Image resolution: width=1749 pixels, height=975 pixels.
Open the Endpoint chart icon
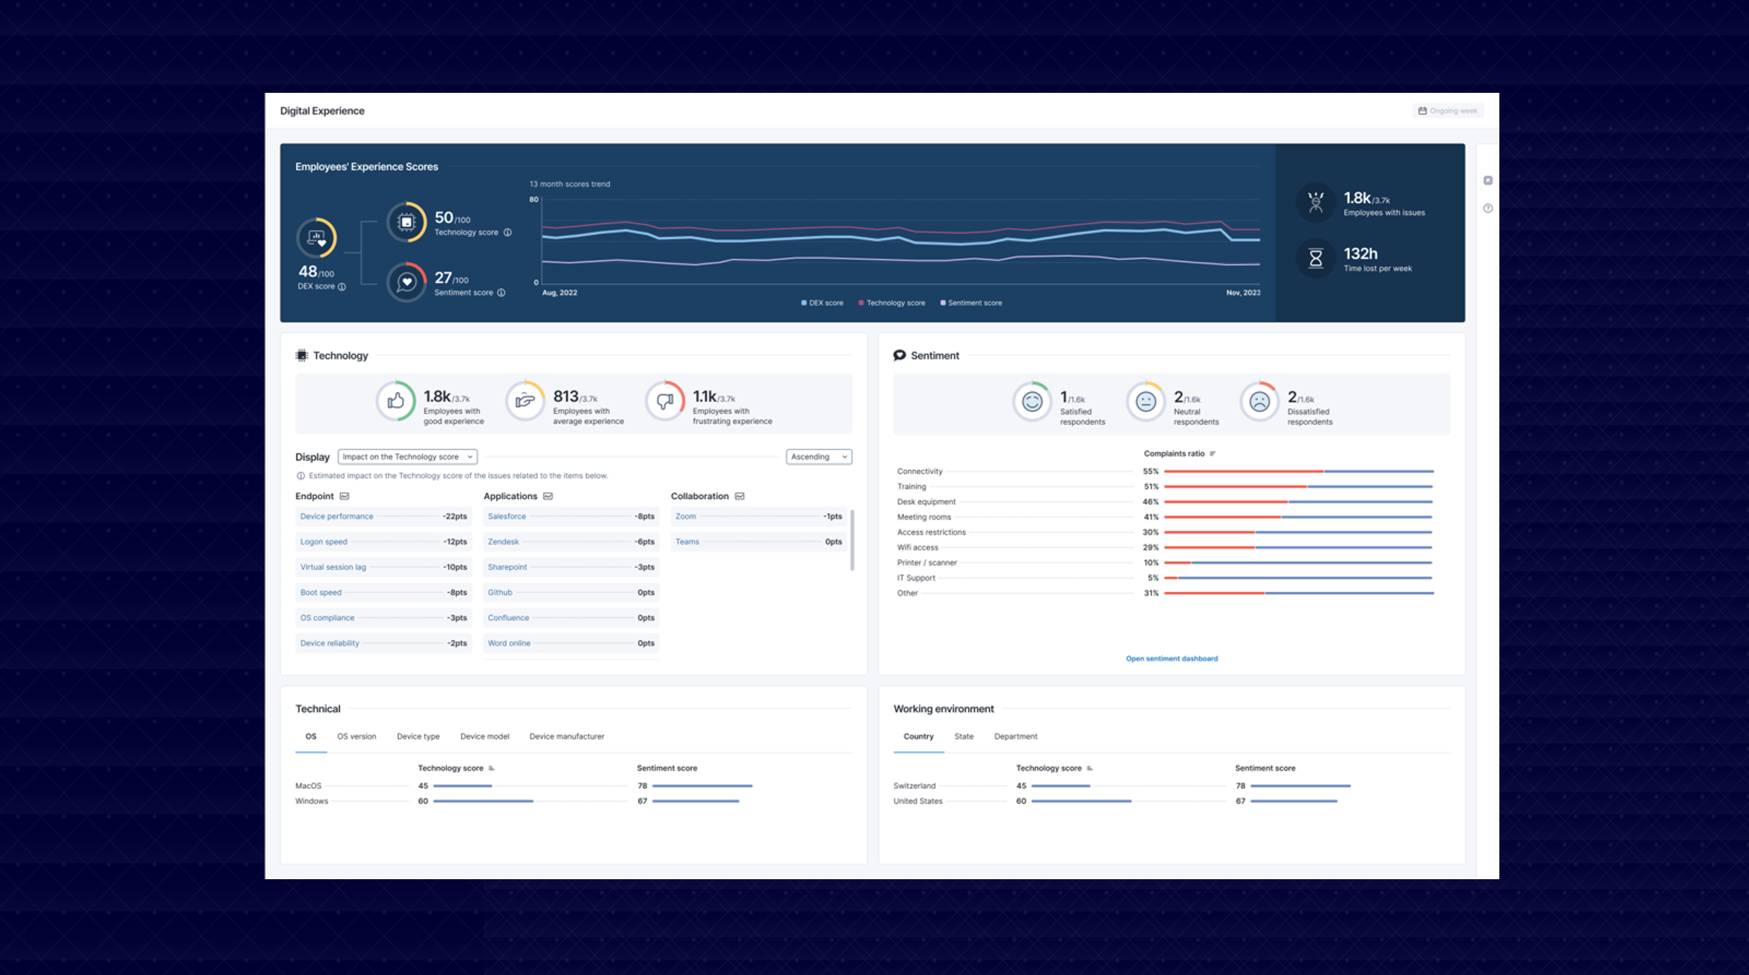(x=345, y=496)
